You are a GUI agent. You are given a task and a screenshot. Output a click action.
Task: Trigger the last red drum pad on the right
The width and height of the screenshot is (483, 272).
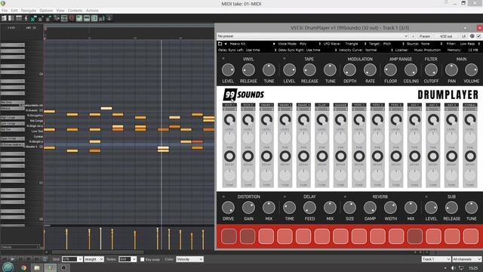470,236
